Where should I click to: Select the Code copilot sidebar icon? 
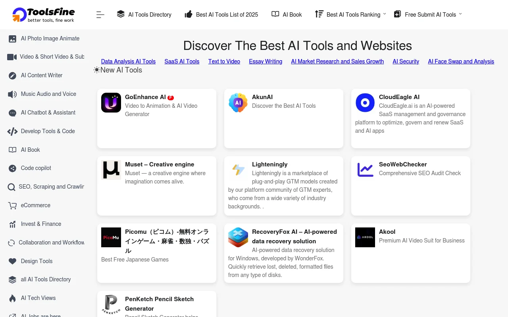coord(12,168)
